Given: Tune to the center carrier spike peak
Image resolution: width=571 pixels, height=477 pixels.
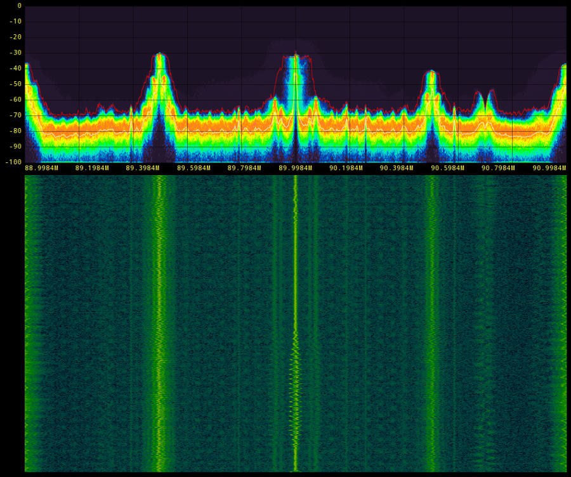Looking at the screenshot, I should [295, 55].
